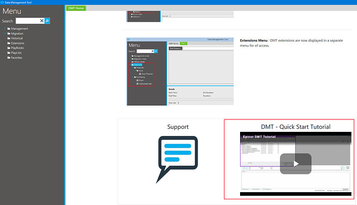Viewport: 357px width, 205px height.
Task: Click the Favorites folder icon
Action: [x=9, y=58]
